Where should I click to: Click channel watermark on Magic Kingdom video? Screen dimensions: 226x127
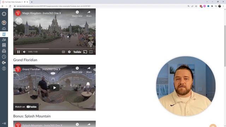(x=91, y=44)
